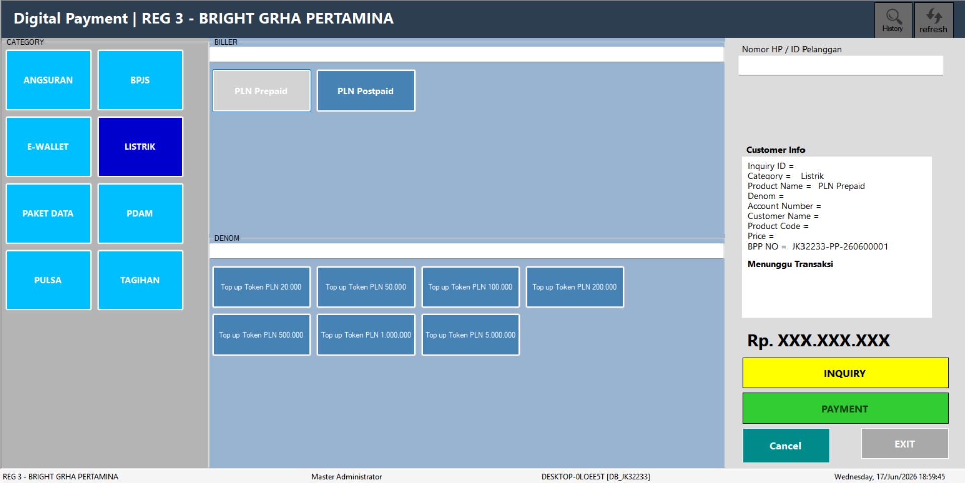
Task: Choose Top up Token PLN 5,000,000
Action: (x=470, y=335)
